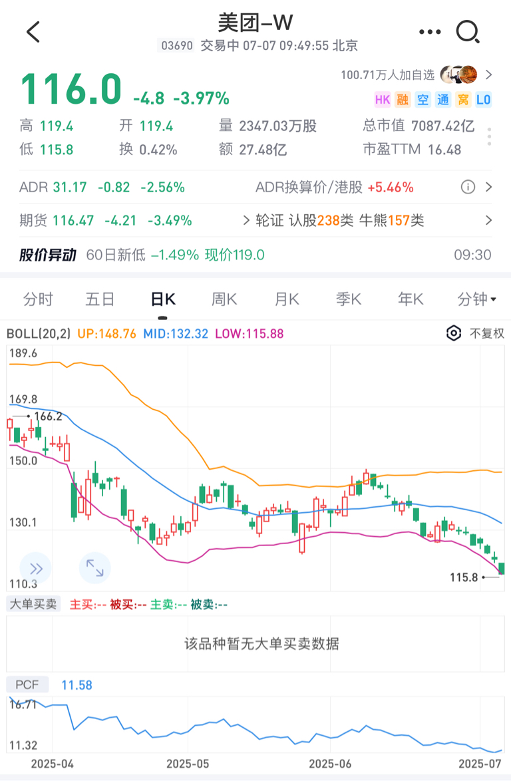Tap the MID:132.32 Bollinger value
Screen dimensions: 511x781
click(x=176, y=334)
